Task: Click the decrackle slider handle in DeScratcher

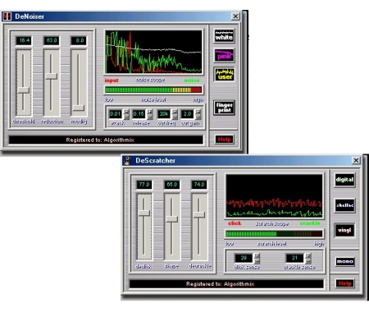Action: click(199, 215)
